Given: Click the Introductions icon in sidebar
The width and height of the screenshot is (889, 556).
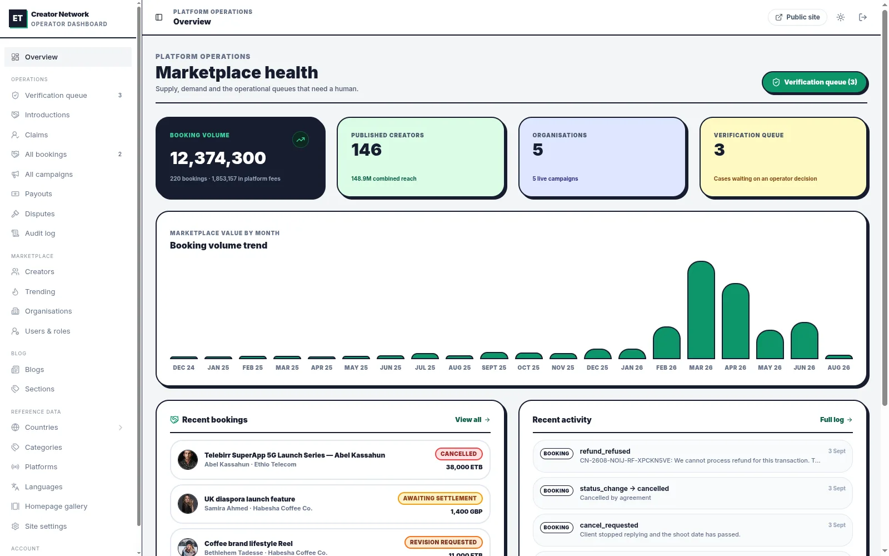Looking at the screenshot, I should (16, 115).
